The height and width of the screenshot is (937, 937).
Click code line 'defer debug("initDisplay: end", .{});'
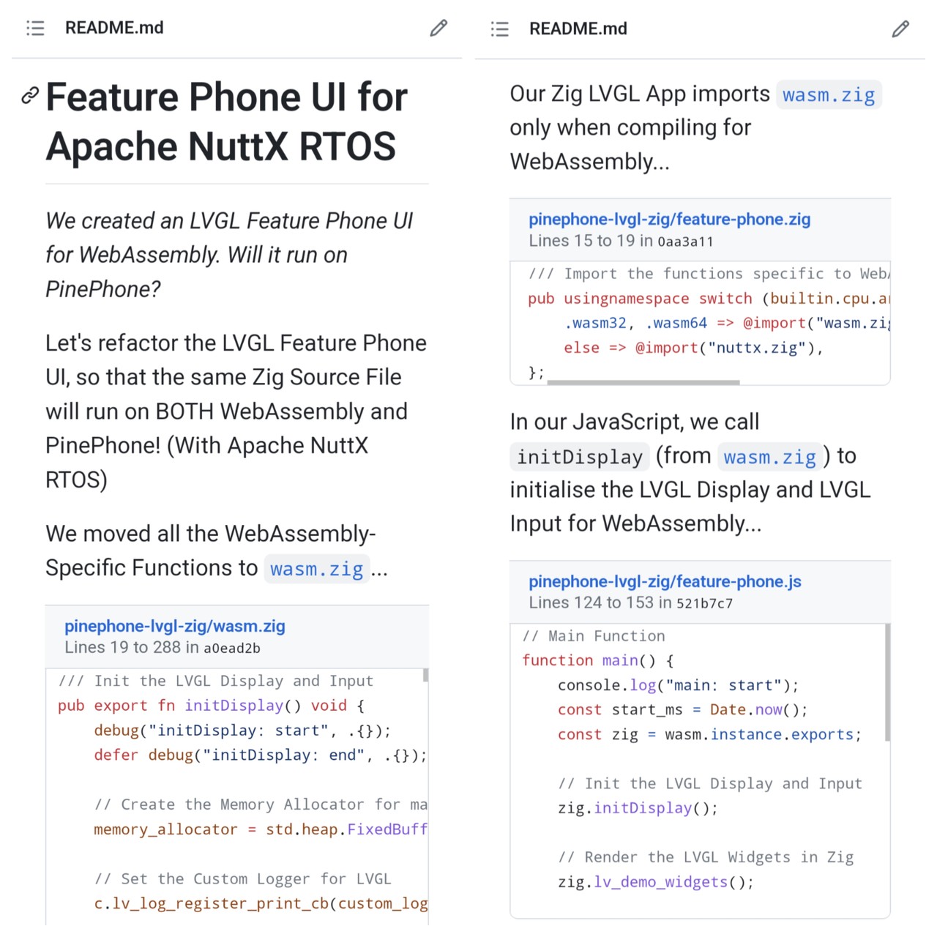(260, 755)
